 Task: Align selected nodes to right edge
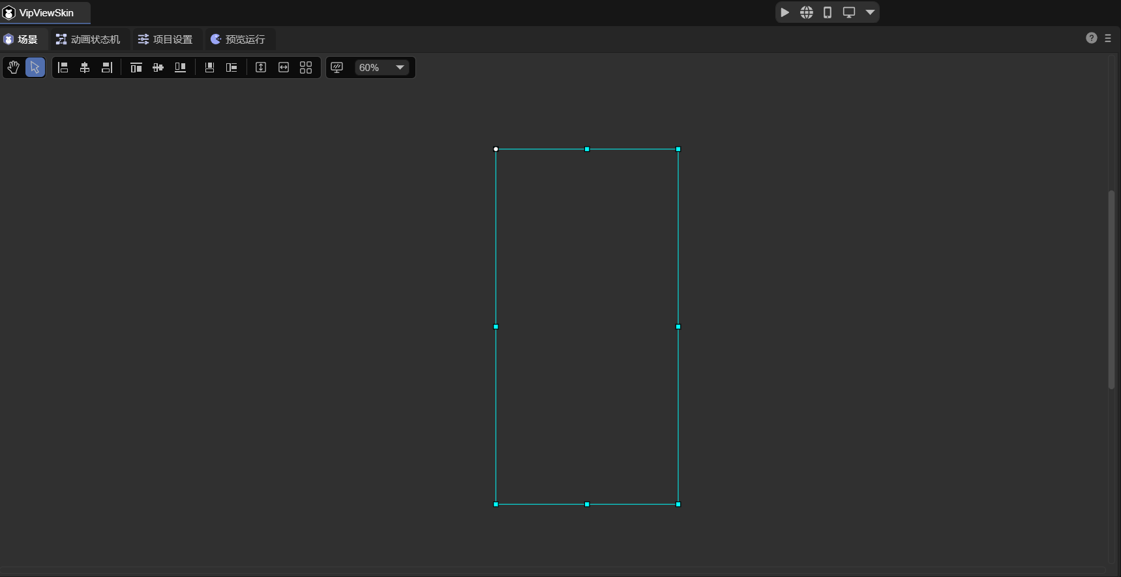coord(107,68)
